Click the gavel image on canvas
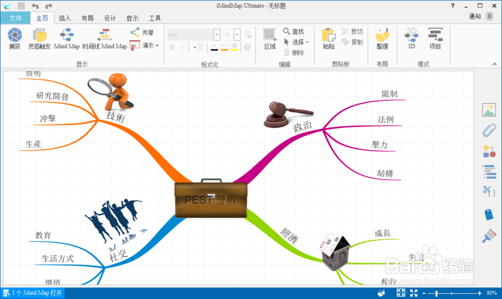This screenshot has width=502, height=299. click(x=288, y=114)
